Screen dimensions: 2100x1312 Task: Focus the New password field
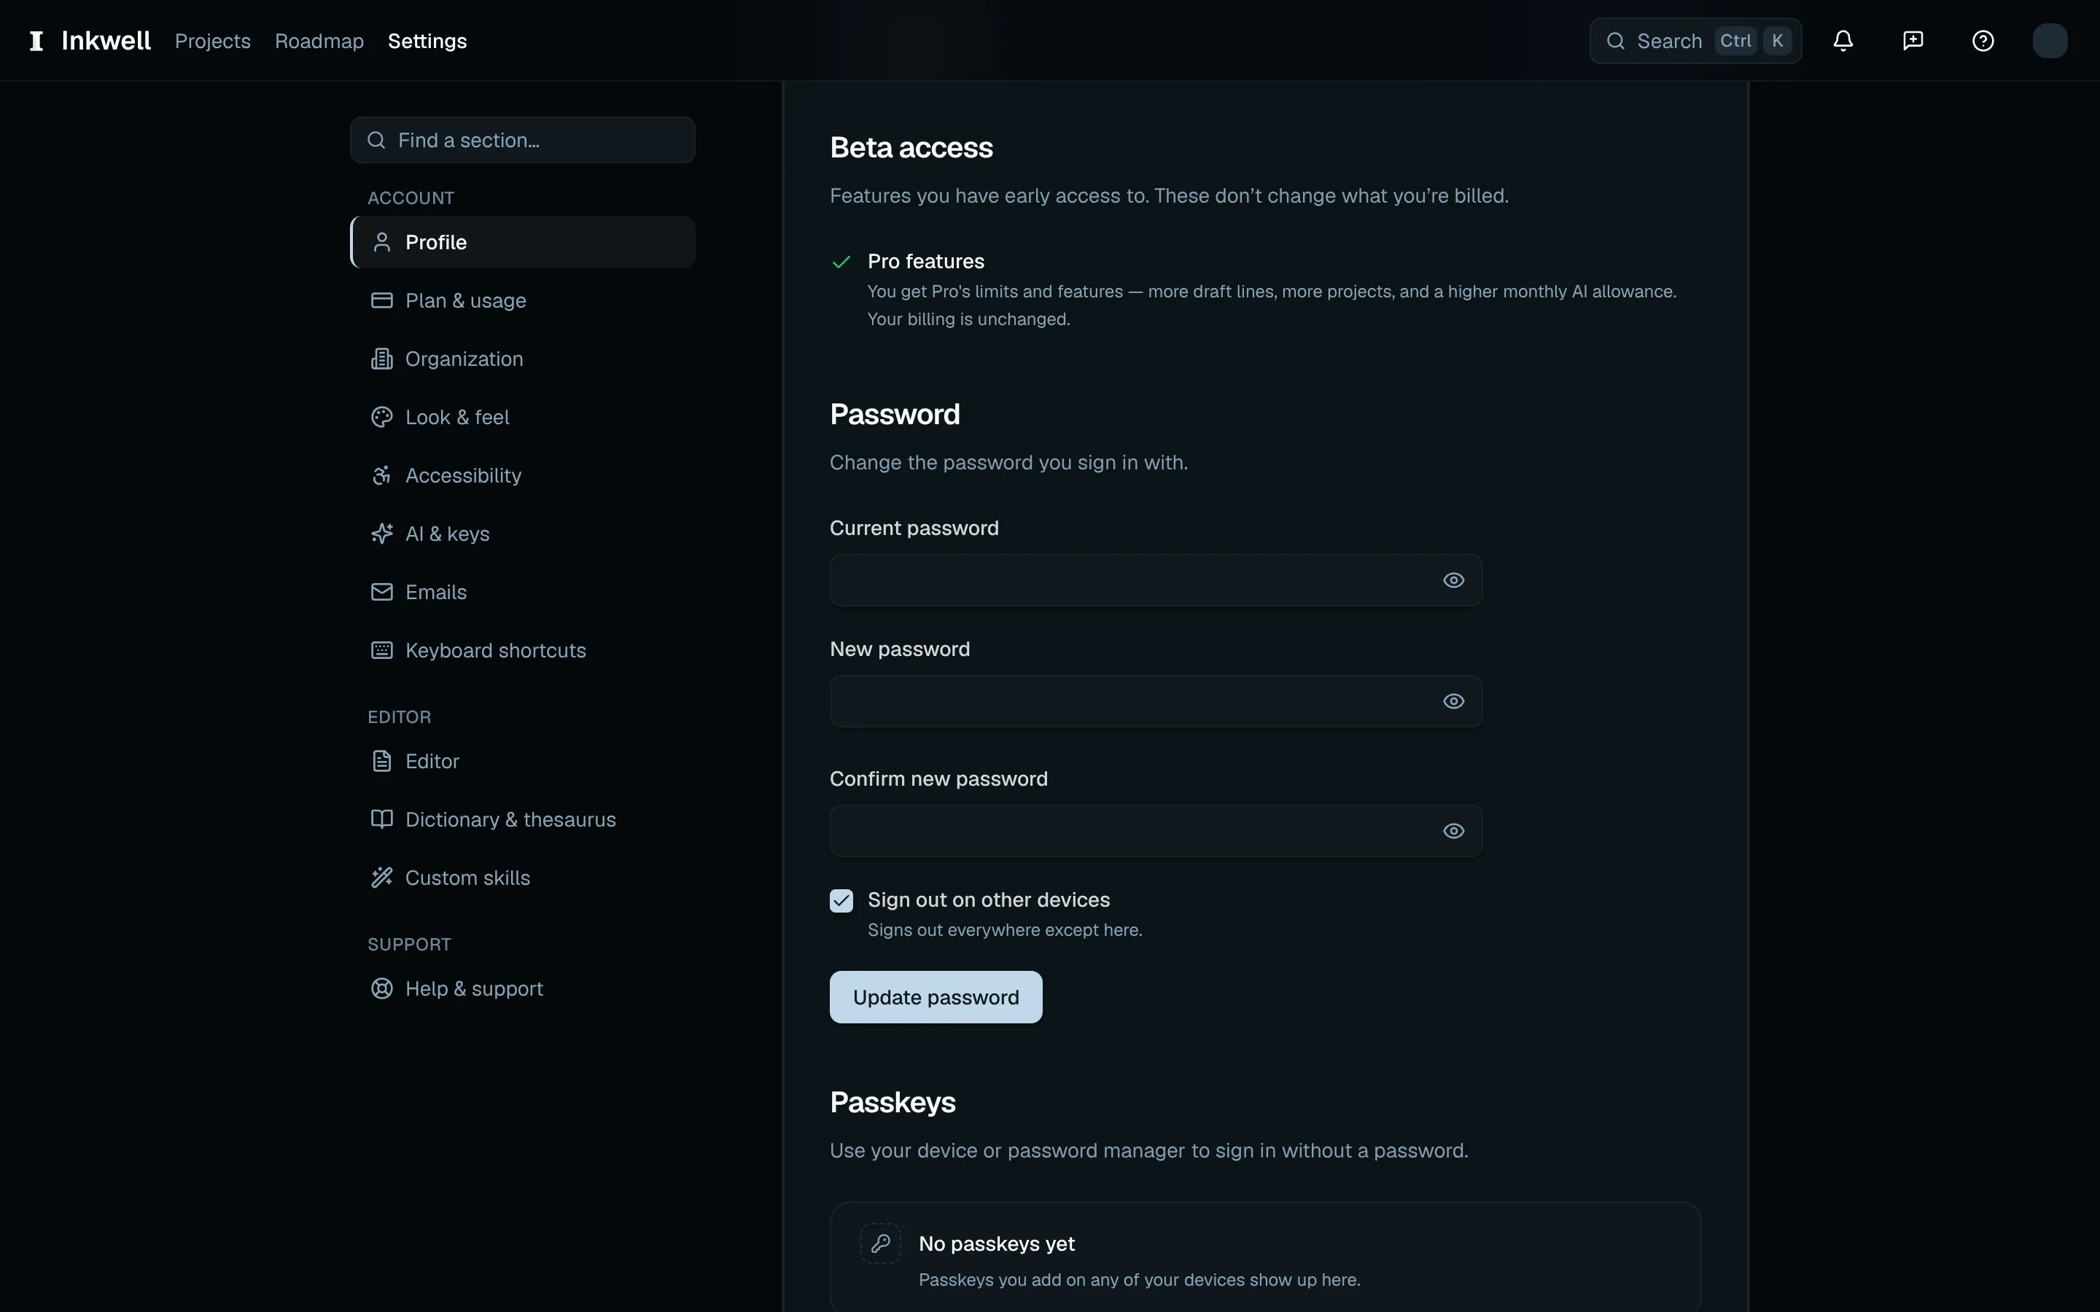pos(1156,701)
